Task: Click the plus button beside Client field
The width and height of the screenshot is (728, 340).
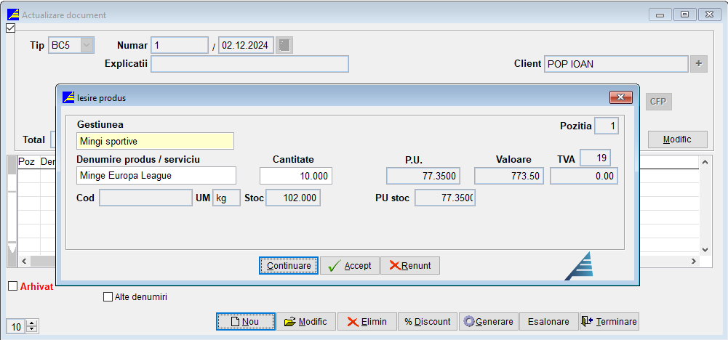Action: [699, 64]
